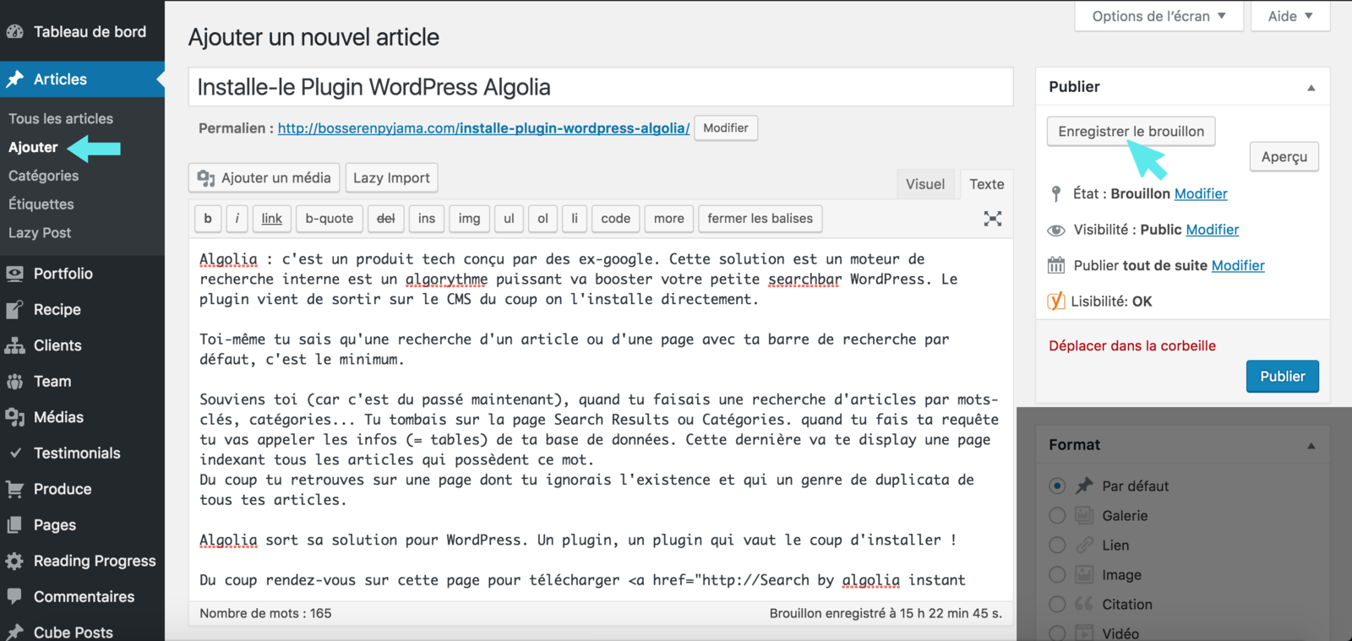Click the Reading Progress gear icon

[14, 561]
